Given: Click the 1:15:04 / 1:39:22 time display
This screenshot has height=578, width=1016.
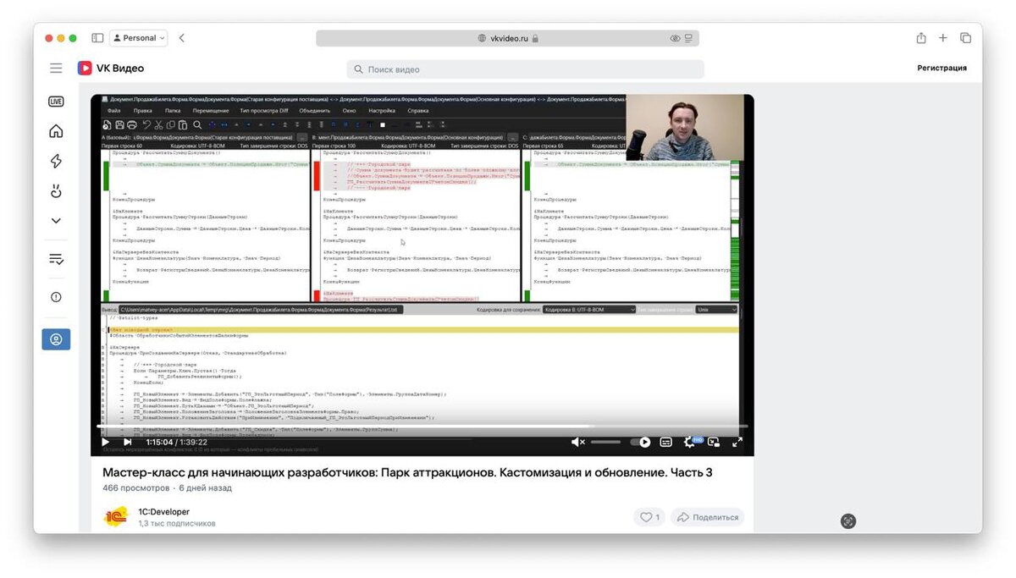Looking at the screenshot, I should 176,442.
